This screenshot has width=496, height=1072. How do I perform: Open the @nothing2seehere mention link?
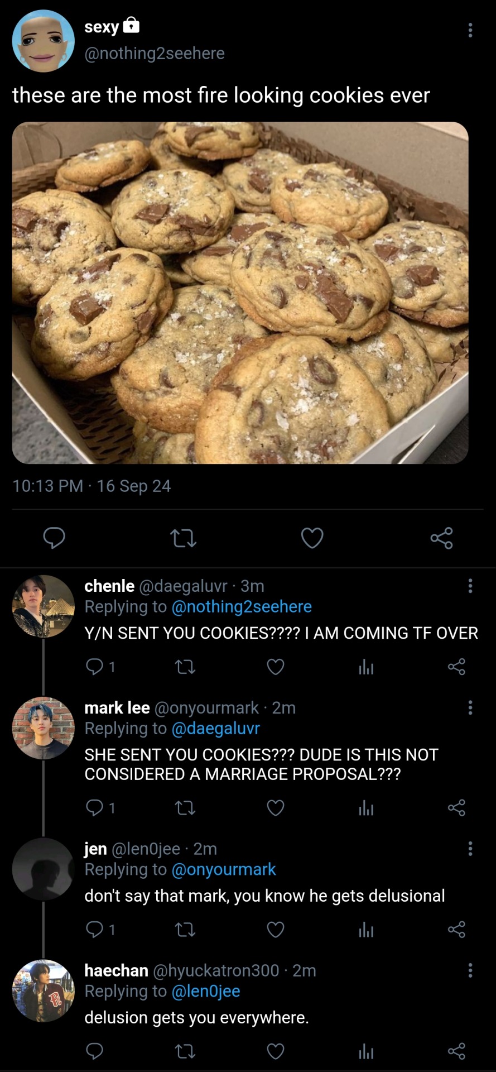pyautogui.click(x=242, y=607)
